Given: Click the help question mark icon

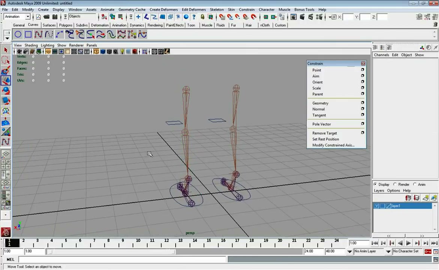Looking at the screenshot, I should [x=194, y=17].
